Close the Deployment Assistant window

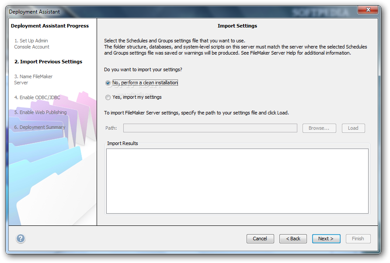(369, 10)
